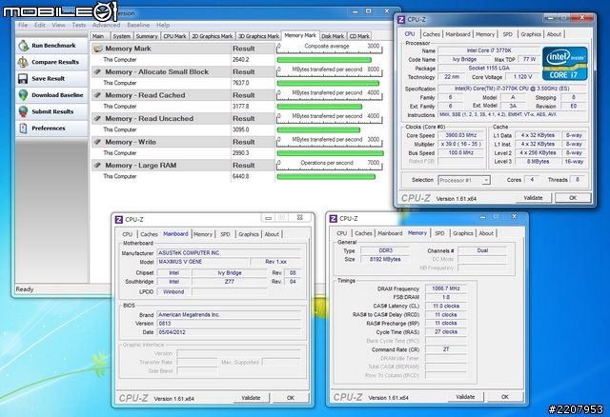
Task: Click the Preferences icon in sidebar
Action: 23,128
